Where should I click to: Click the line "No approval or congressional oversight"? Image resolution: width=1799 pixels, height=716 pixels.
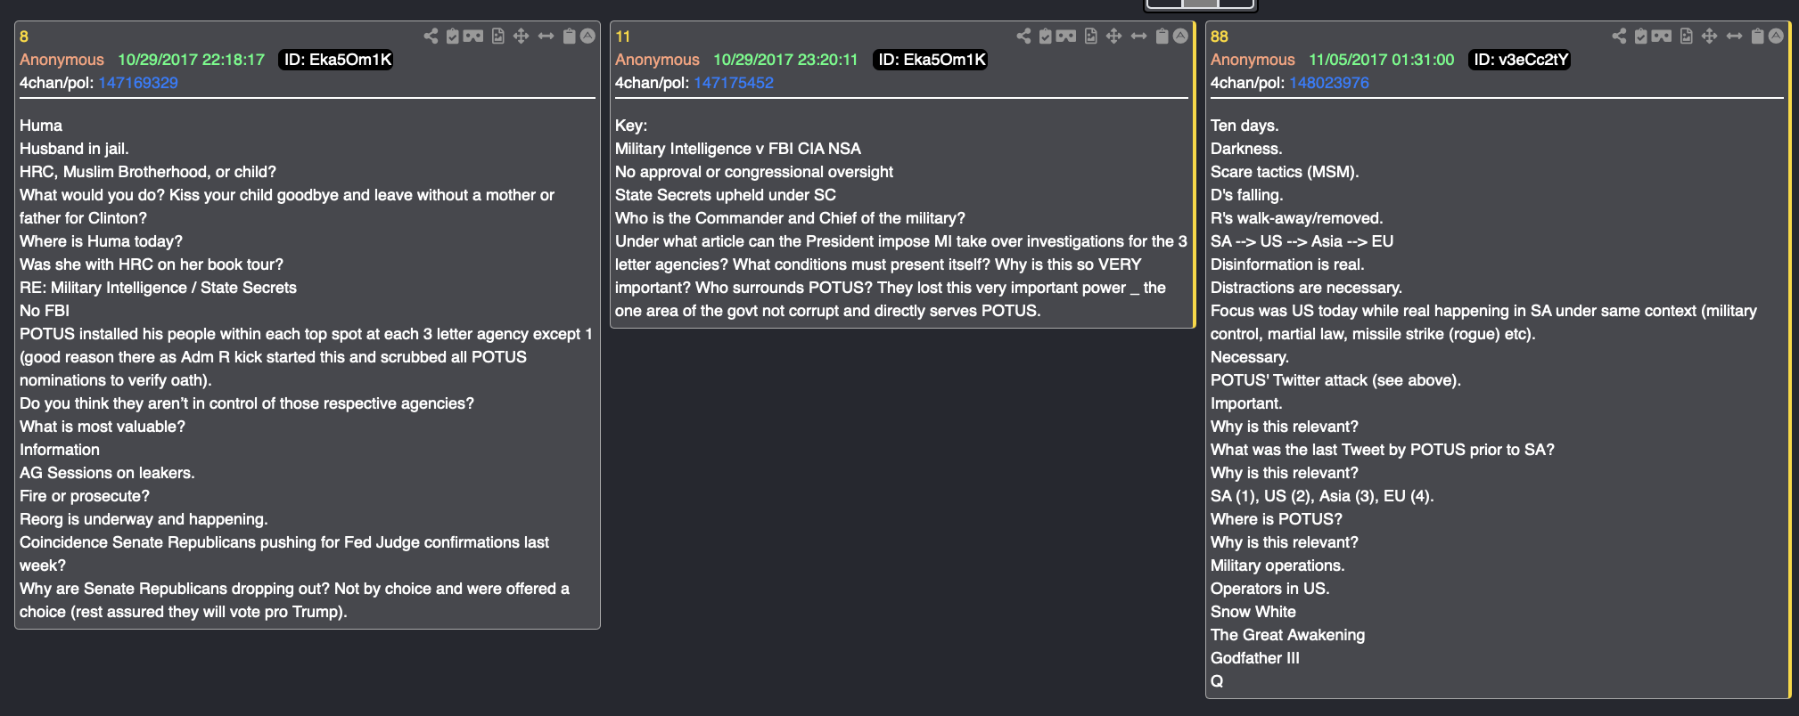(754, 172)
